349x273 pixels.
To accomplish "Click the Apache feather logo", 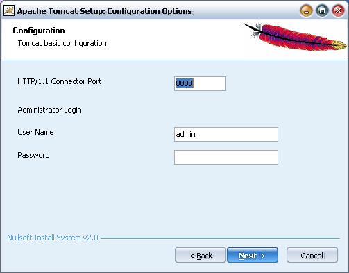I will pyautogui.click(x=295, y=36).
